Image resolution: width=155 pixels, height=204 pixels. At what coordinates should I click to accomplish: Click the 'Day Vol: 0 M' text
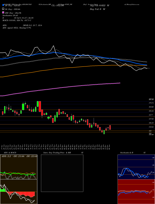(x=97, y=9)
